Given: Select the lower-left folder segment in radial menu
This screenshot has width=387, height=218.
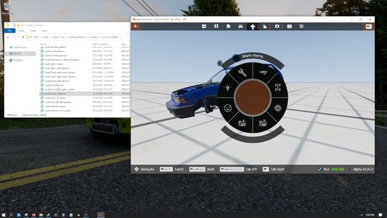Looking at the screenshot, I should 242,123.
